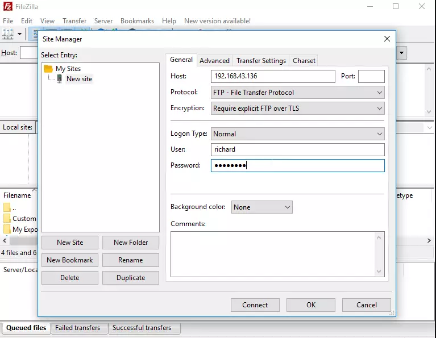Switch to the Transfer Settings tab
436x338 pixels.
[261, 61]
